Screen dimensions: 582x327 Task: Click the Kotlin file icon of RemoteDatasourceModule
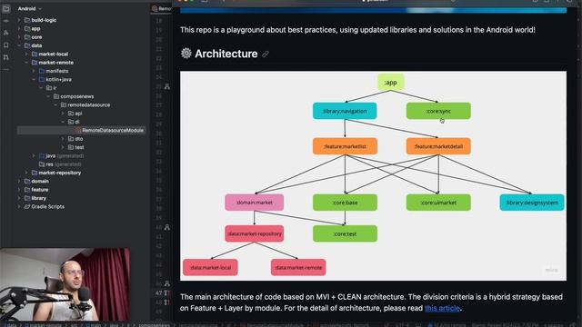78,130
